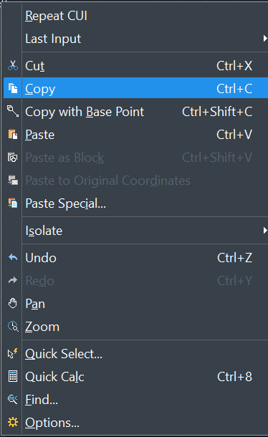Expand the Last Input submenu arrow
The image size is (268, 437).
[x=265, y=38]
